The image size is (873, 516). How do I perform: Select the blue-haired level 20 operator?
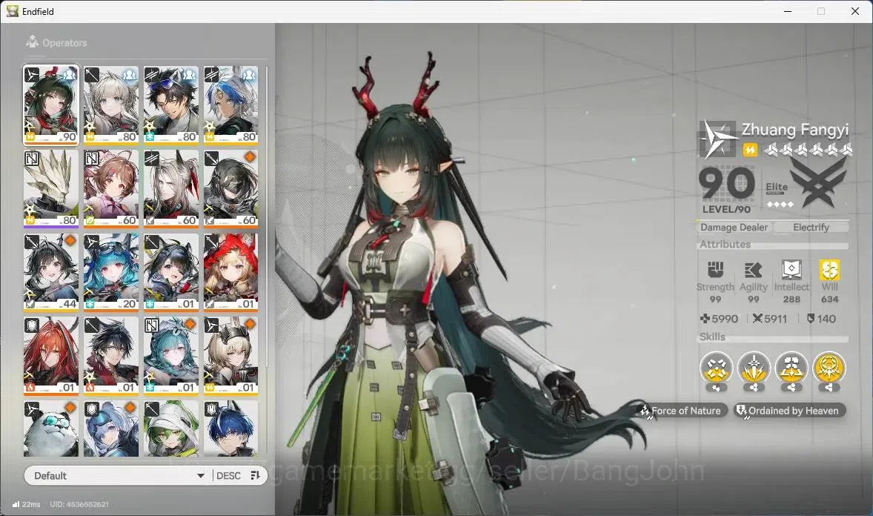pos(111,272)
